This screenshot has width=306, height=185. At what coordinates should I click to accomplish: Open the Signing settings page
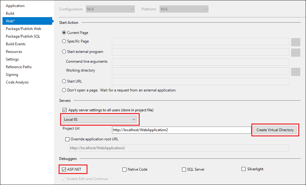[x=12, y=74]
